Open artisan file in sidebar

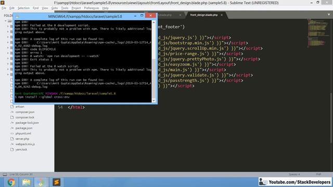[x=20, y=106]
